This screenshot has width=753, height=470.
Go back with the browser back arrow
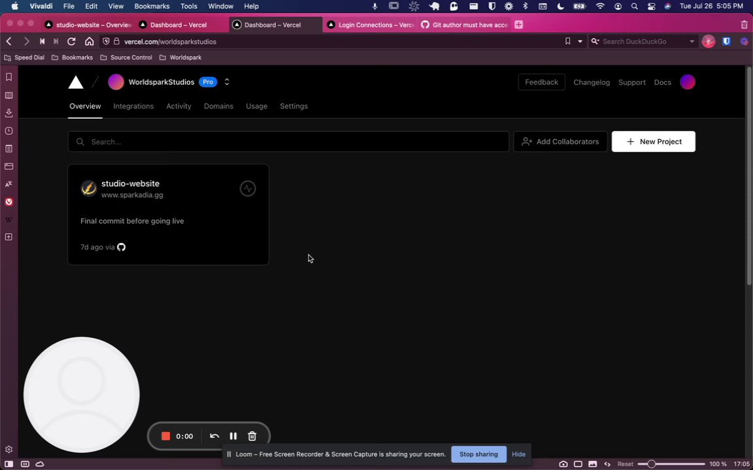[x=8, y=42]
